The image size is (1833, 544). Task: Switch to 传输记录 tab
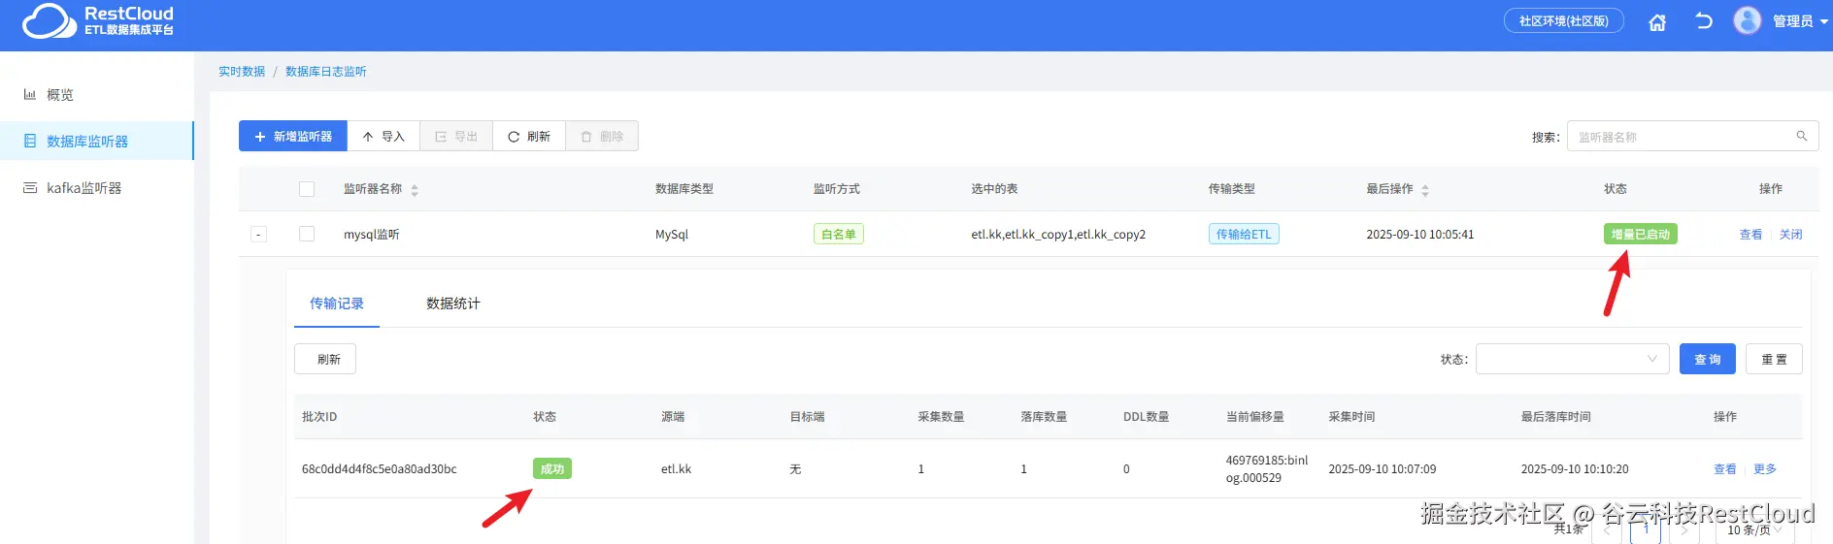pos(337,304)
